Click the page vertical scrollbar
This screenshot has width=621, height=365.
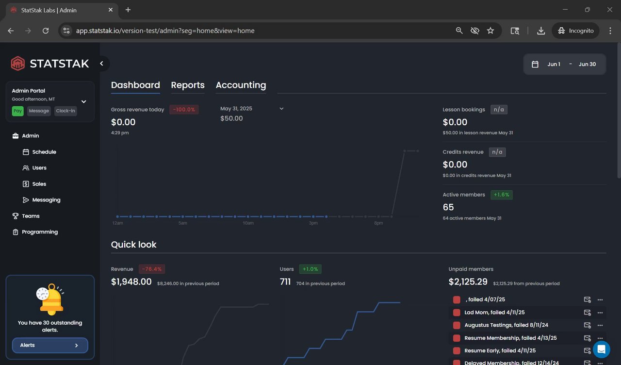click(619, 111)
